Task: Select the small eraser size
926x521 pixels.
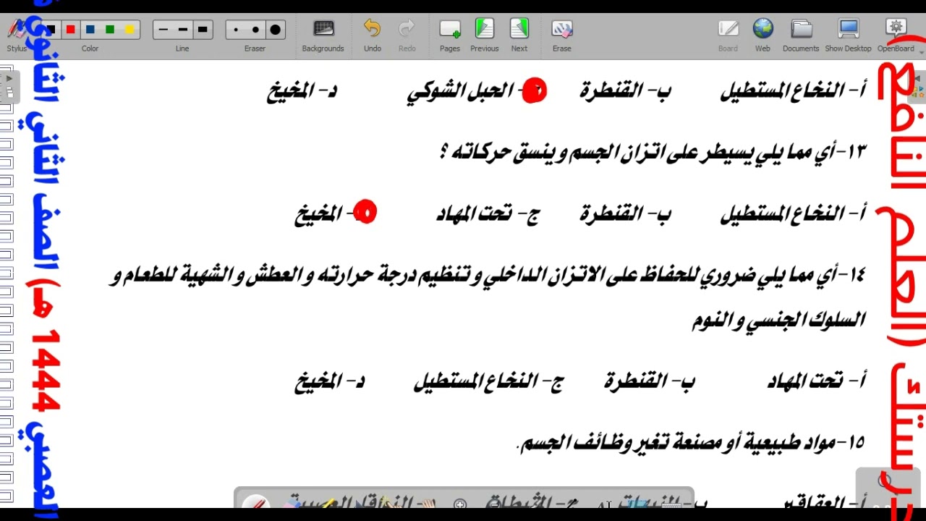Action: 236,30
